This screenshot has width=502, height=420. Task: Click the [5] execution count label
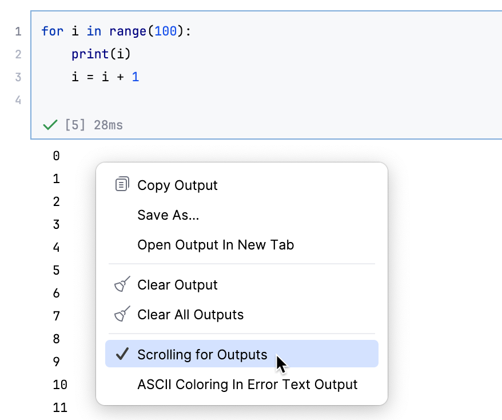tap(75, 125)
